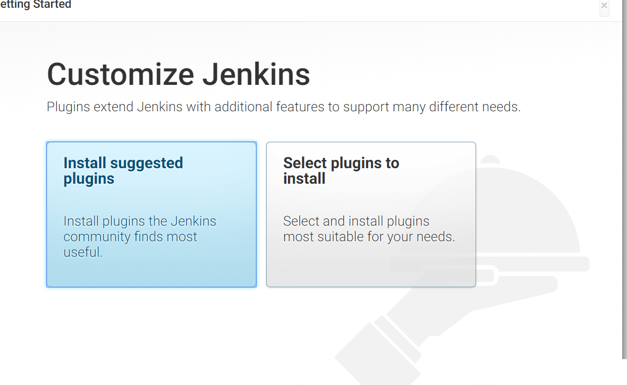The image size is (627, 385).
Task: Close the Getting Started wizard
Action: point(604,6)
